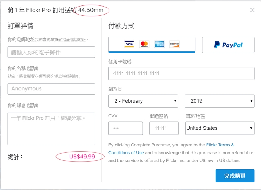Click the Visa card icon
The image size is (261, 190).
point(129,44)
